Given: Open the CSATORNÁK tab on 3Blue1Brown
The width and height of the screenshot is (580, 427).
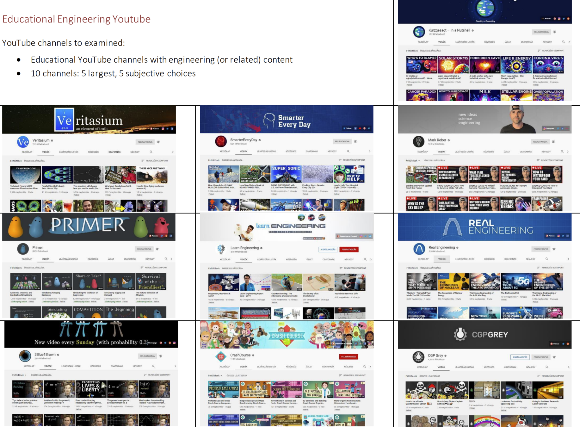Looking at the screenshot, I should tap(117, 366).
